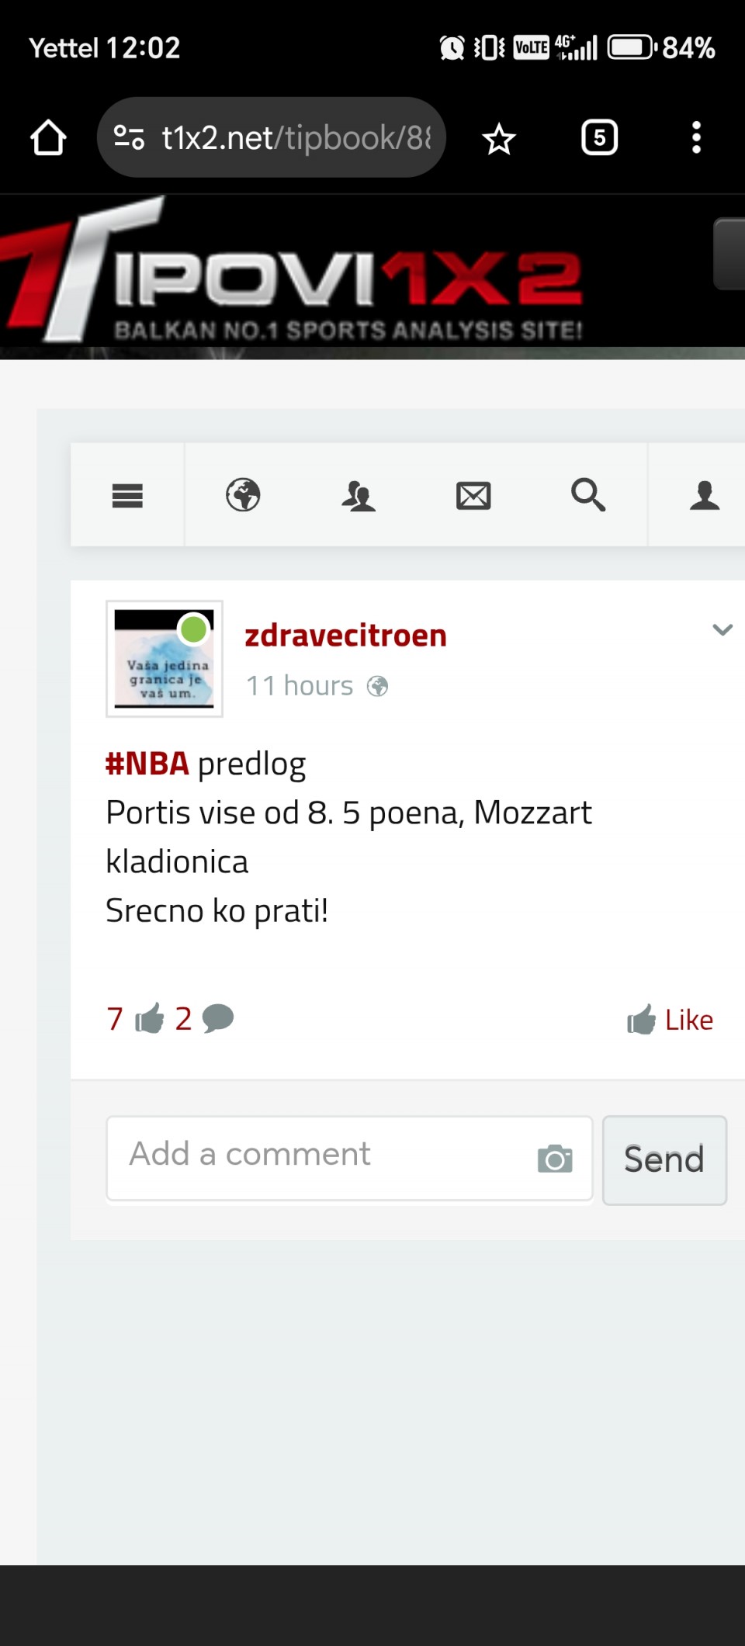Viewport: 745px width, 1646px height.
Task: Like the post by zdravecitroen
Action: [x=670, y=1020]
